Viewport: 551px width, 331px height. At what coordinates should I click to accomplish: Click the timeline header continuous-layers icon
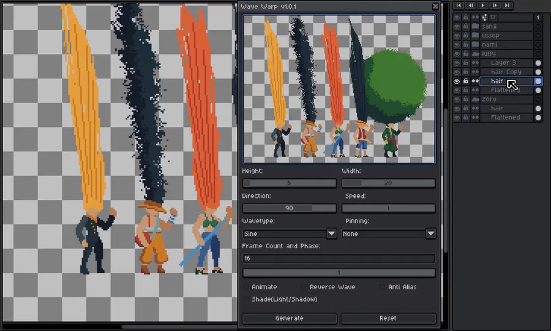(475, 17)
